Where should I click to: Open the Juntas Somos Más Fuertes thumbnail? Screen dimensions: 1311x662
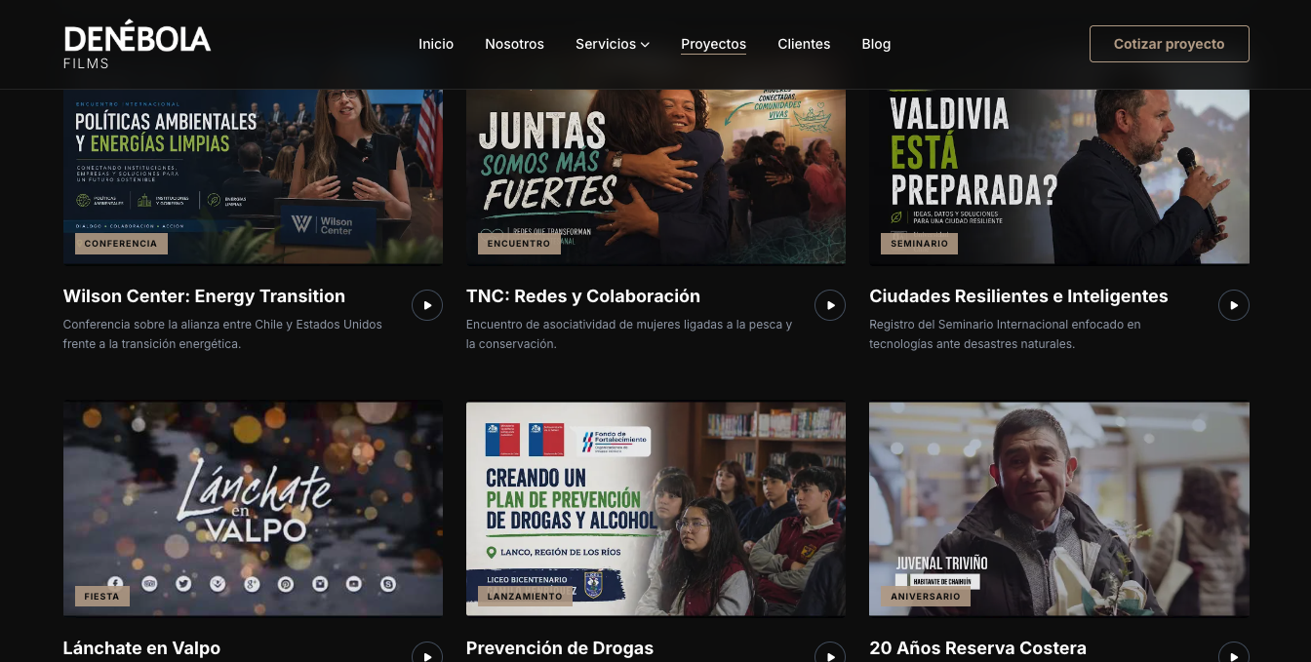click(655, 176)
